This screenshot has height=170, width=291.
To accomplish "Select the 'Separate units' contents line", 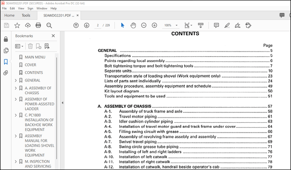I will [188, 71].
